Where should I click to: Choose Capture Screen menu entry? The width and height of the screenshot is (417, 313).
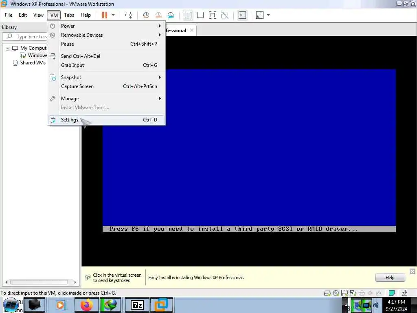click(x=106, y=86)
